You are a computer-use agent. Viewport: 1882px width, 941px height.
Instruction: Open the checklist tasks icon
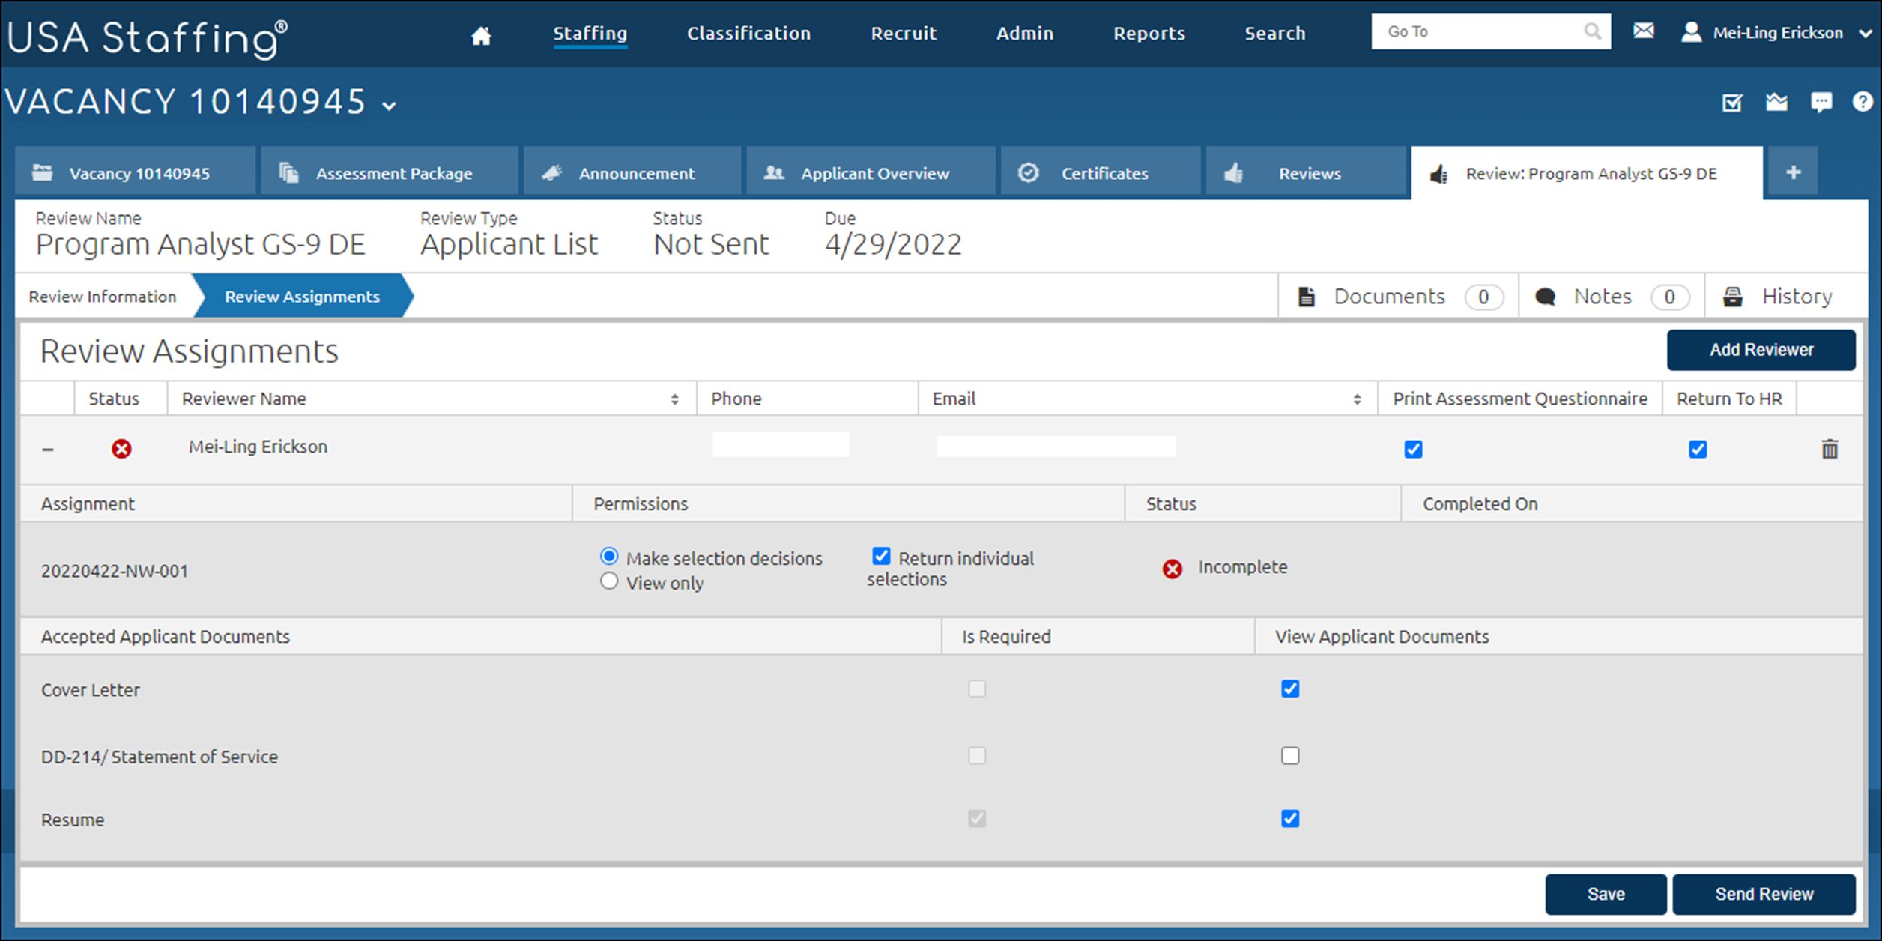tap(1732, 102)
